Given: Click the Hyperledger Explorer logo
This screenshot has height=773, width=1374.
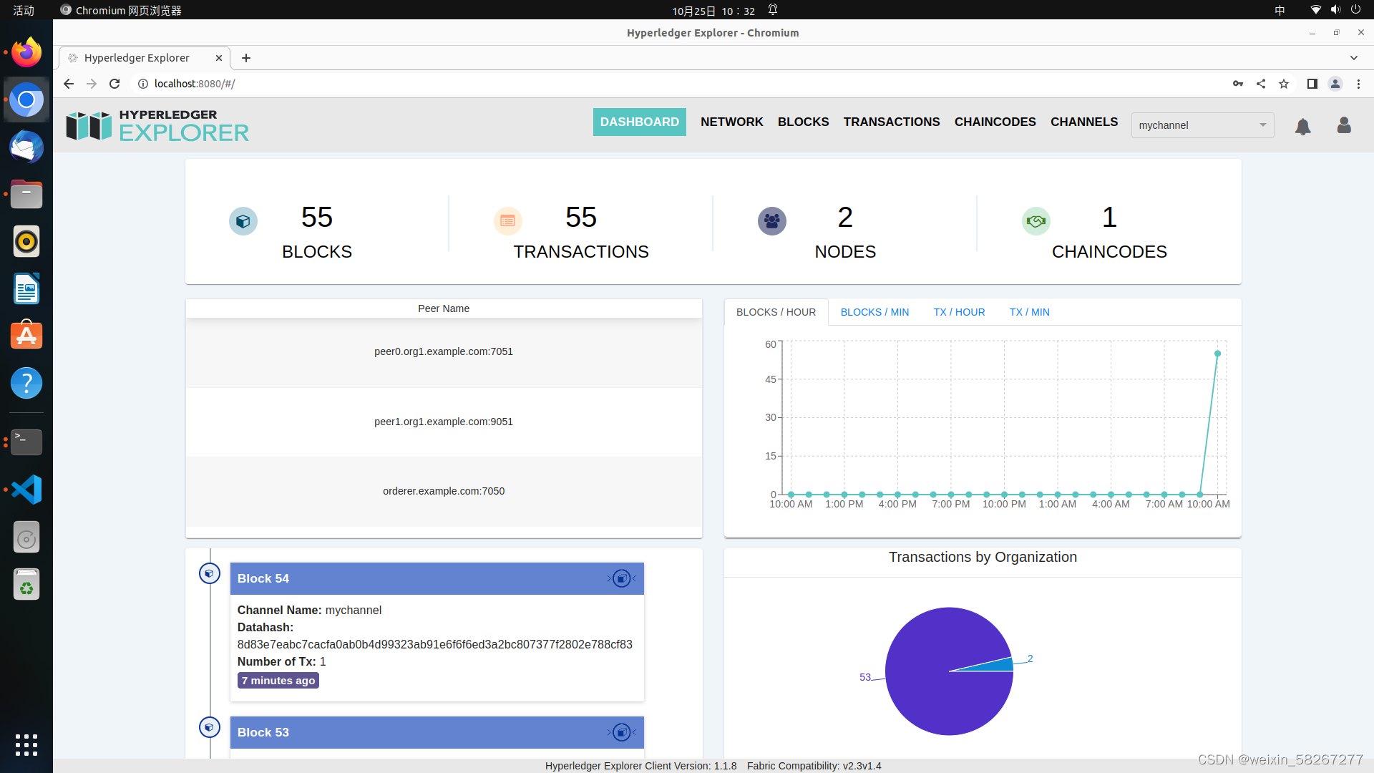Looking at the screenshot, I should click(x=157, y=125).
